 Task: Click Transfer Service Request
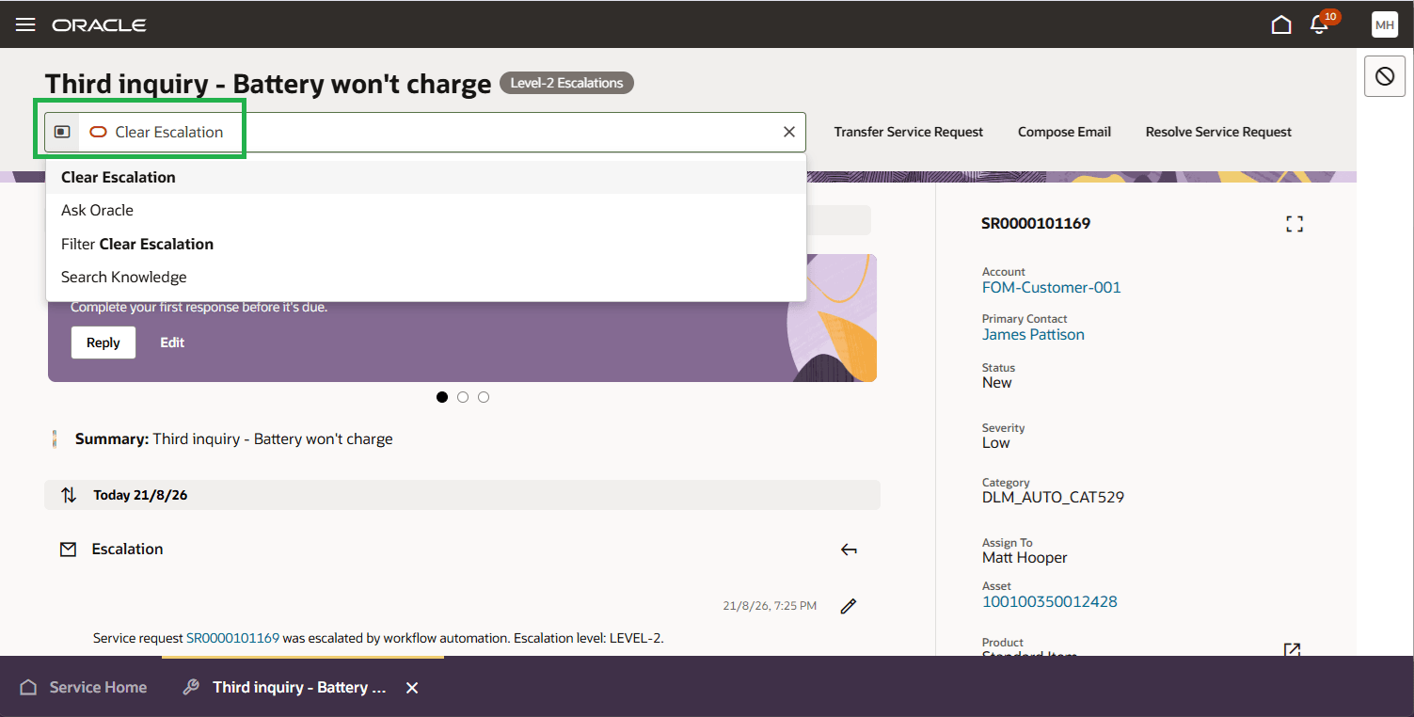pyautogui.click(x=909, y=132)
